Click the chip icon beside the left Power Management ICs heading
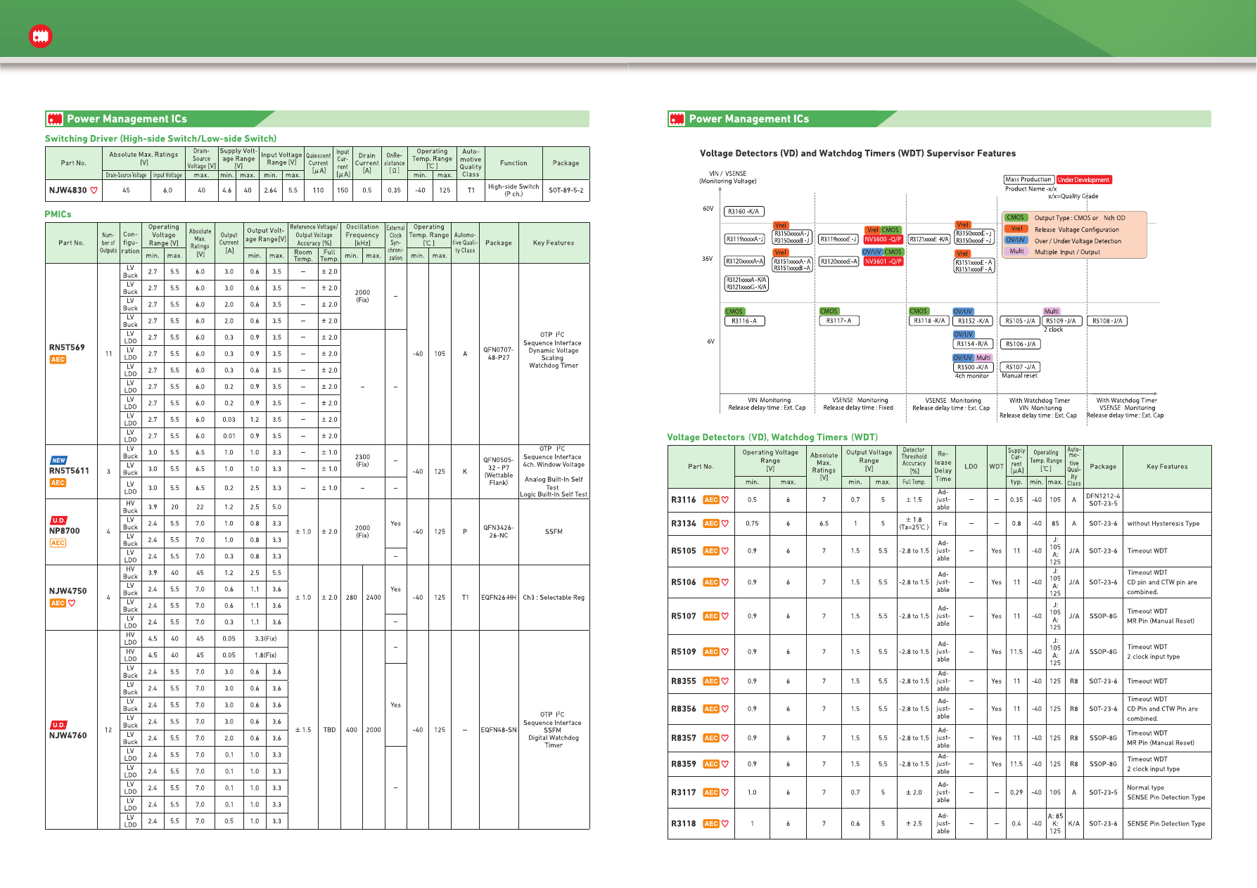1257x888 pixels. 55,119
